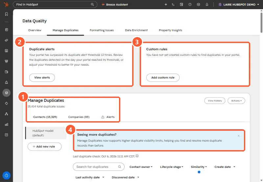Click the blue round timer button
This screenshot has width=263, height=182.
click(6, 175)
